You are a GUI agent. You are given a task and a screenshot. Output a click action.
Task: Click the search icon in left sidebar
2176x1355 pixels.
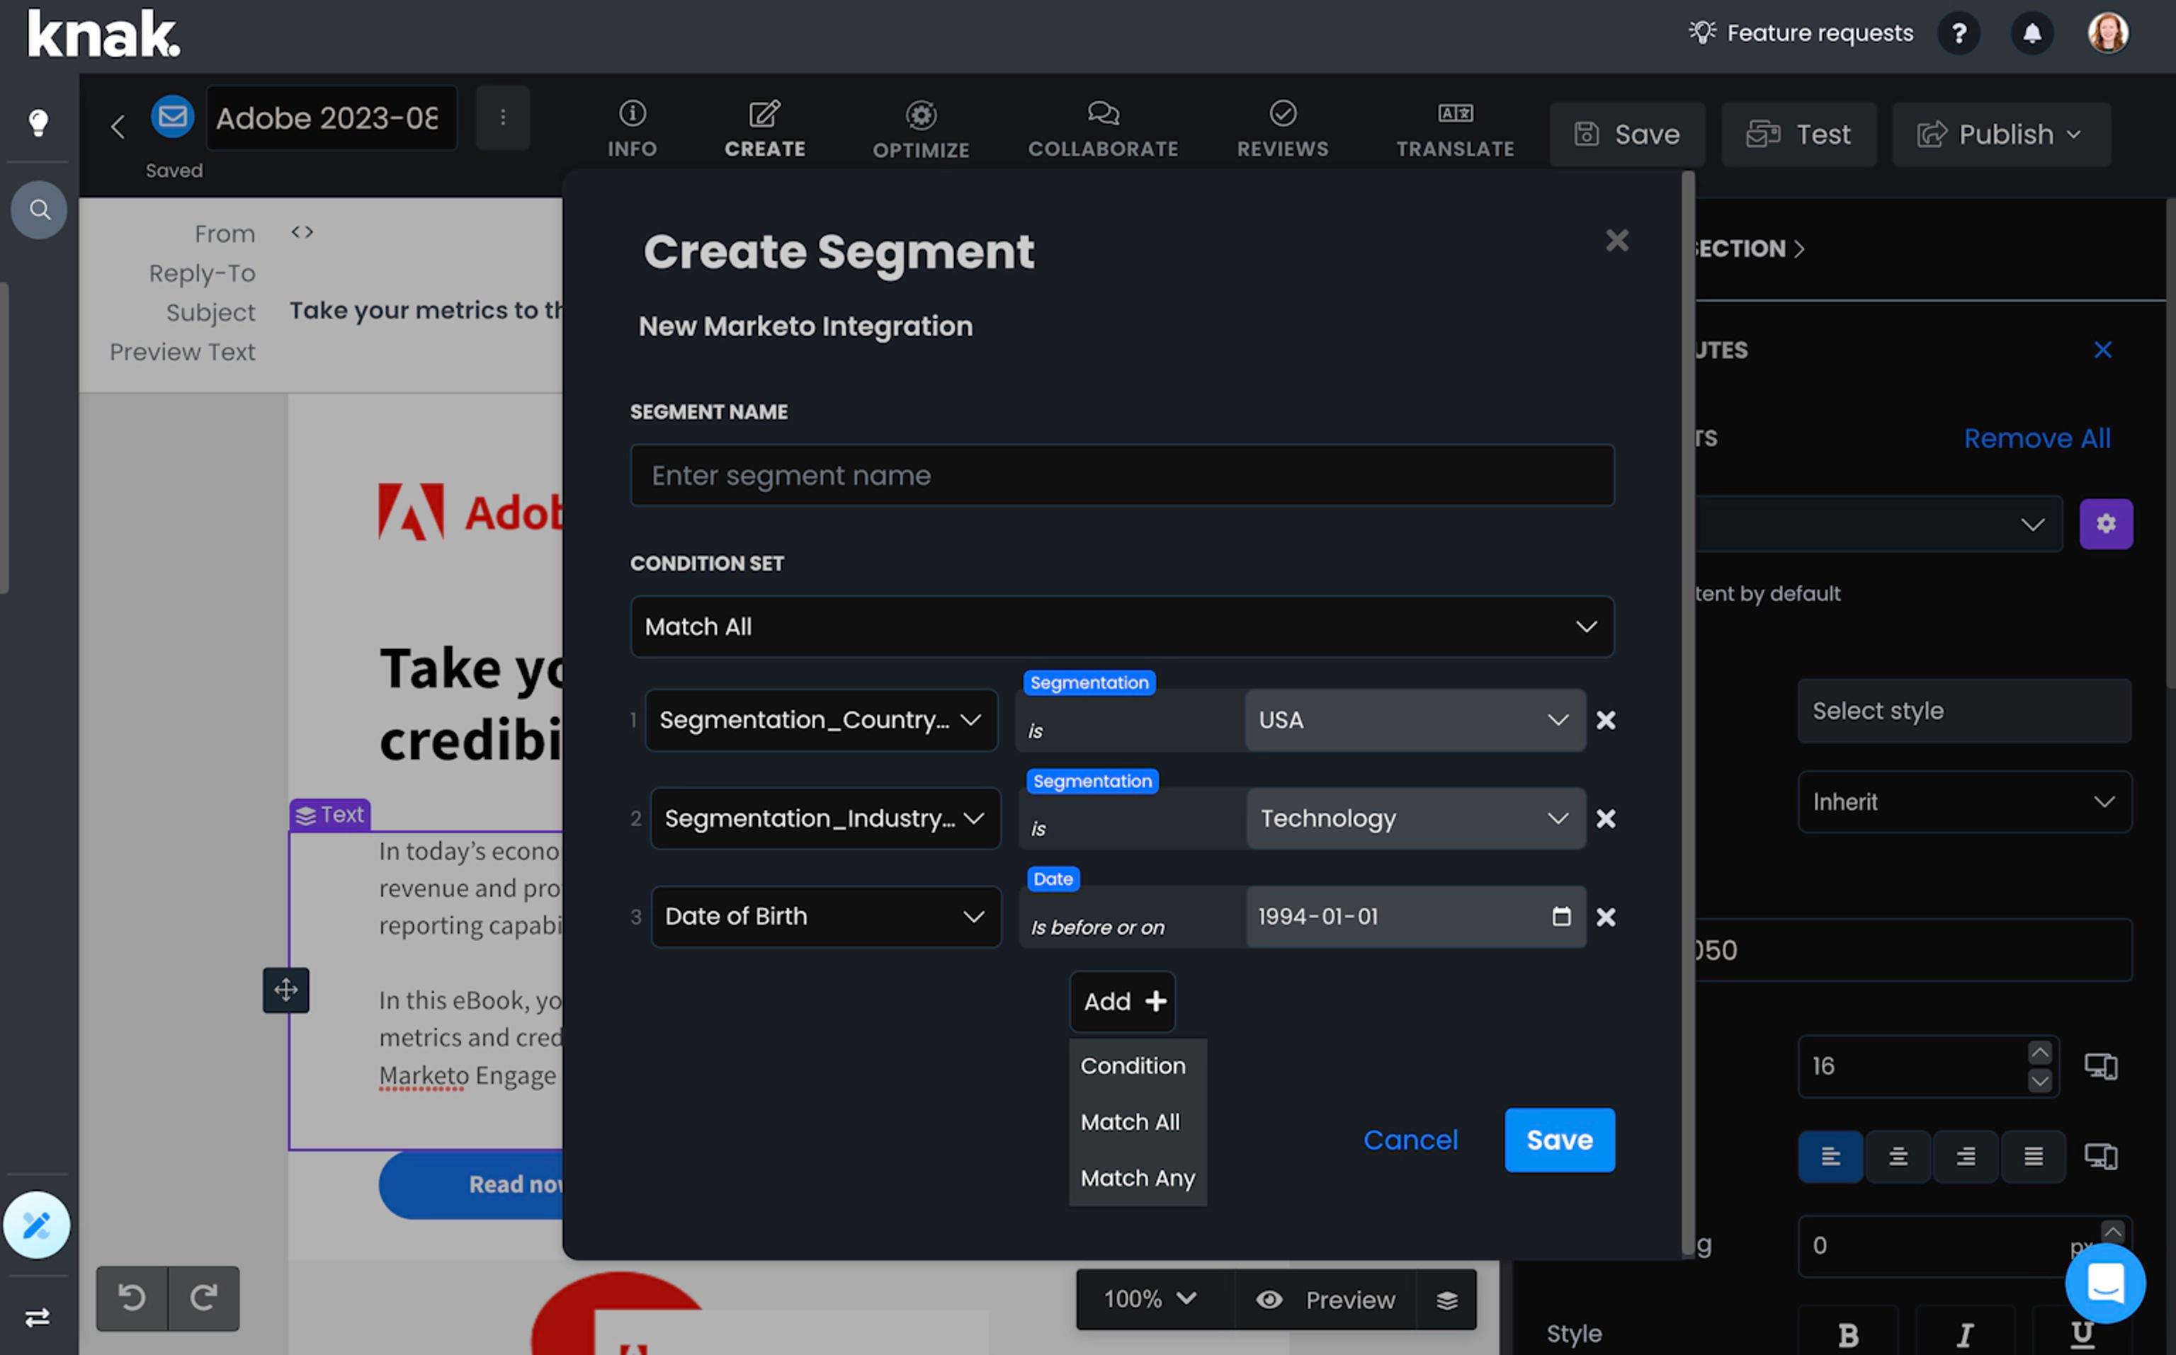(x=38, y=210)
